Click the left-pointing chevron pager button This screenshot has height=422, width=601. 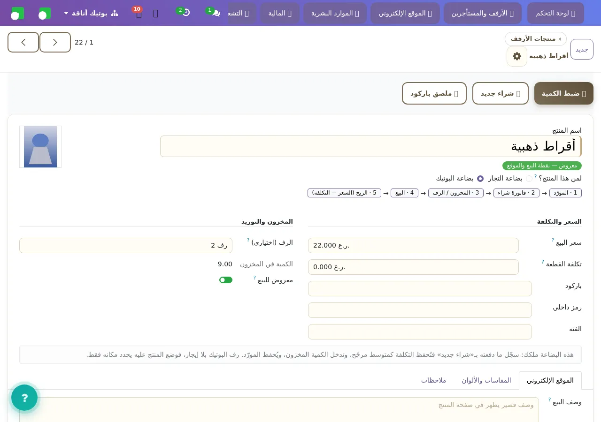(x=23, y=42)
